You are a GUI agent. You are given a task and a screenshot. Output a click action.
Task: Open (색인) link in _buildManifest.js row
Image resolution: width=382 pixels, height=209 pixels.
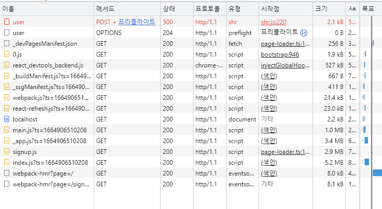point(269,76)
